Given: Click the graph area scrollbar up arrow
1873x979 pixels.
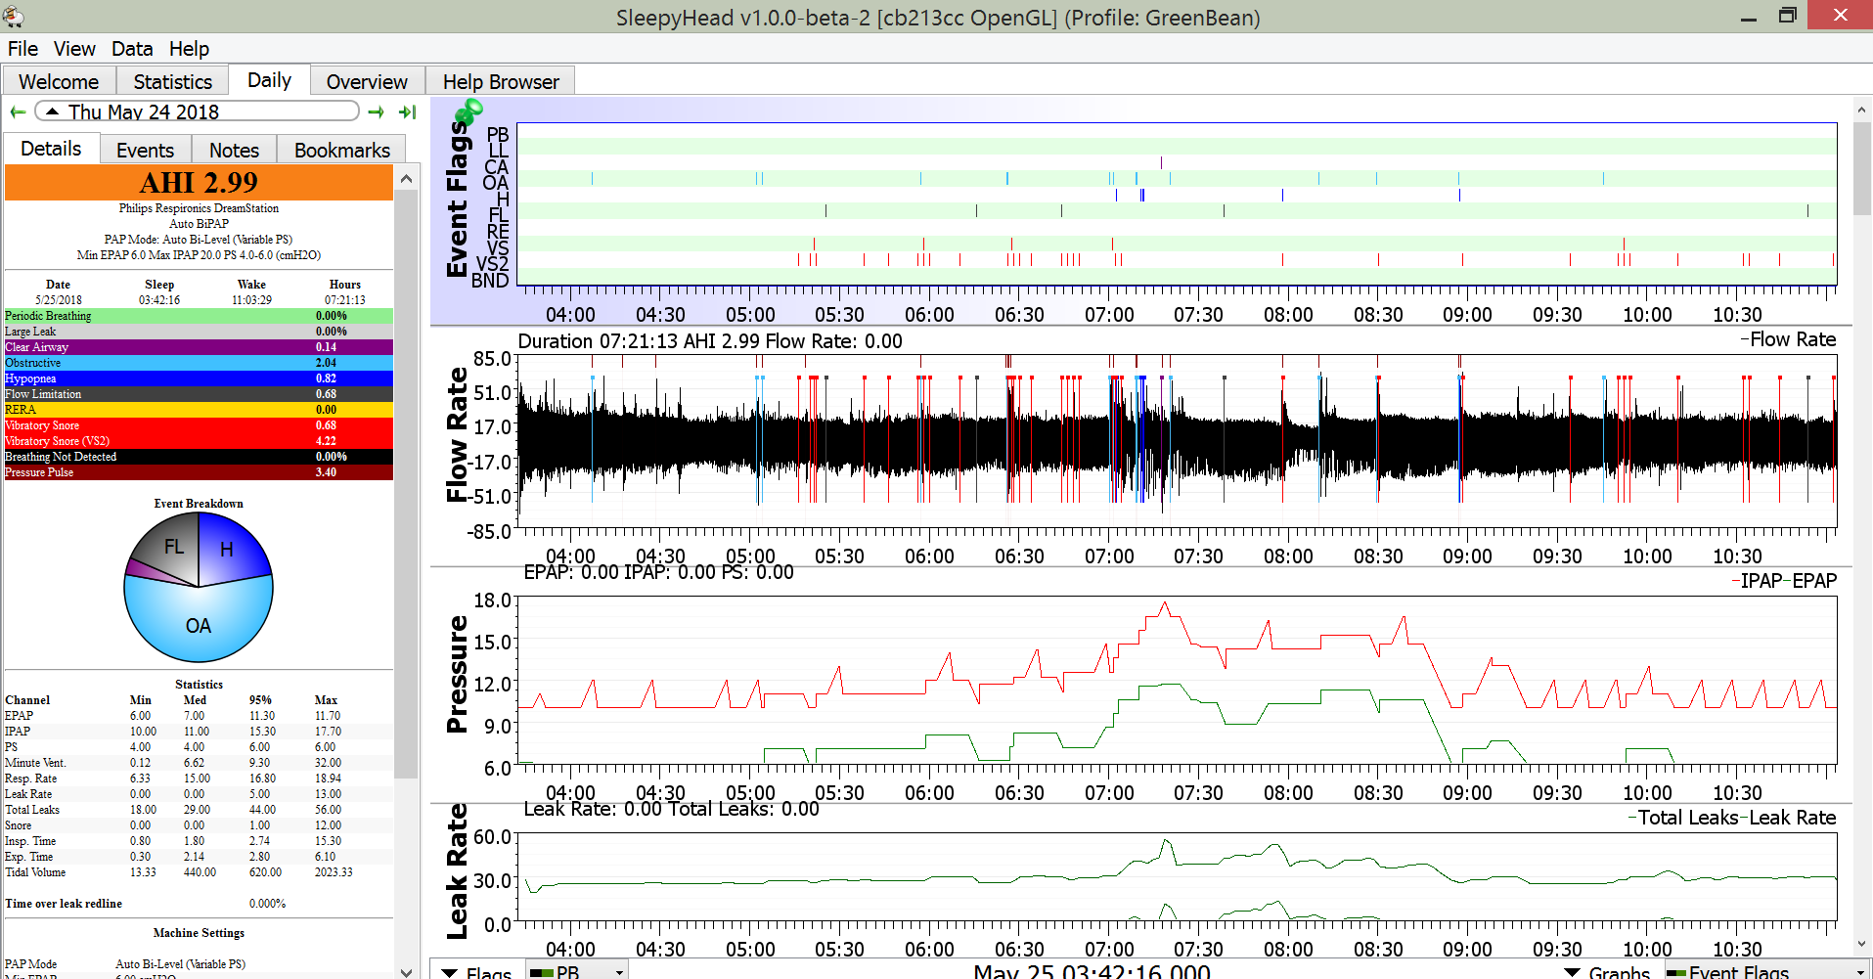Looking at the screenshot, I should [1861, 109].
